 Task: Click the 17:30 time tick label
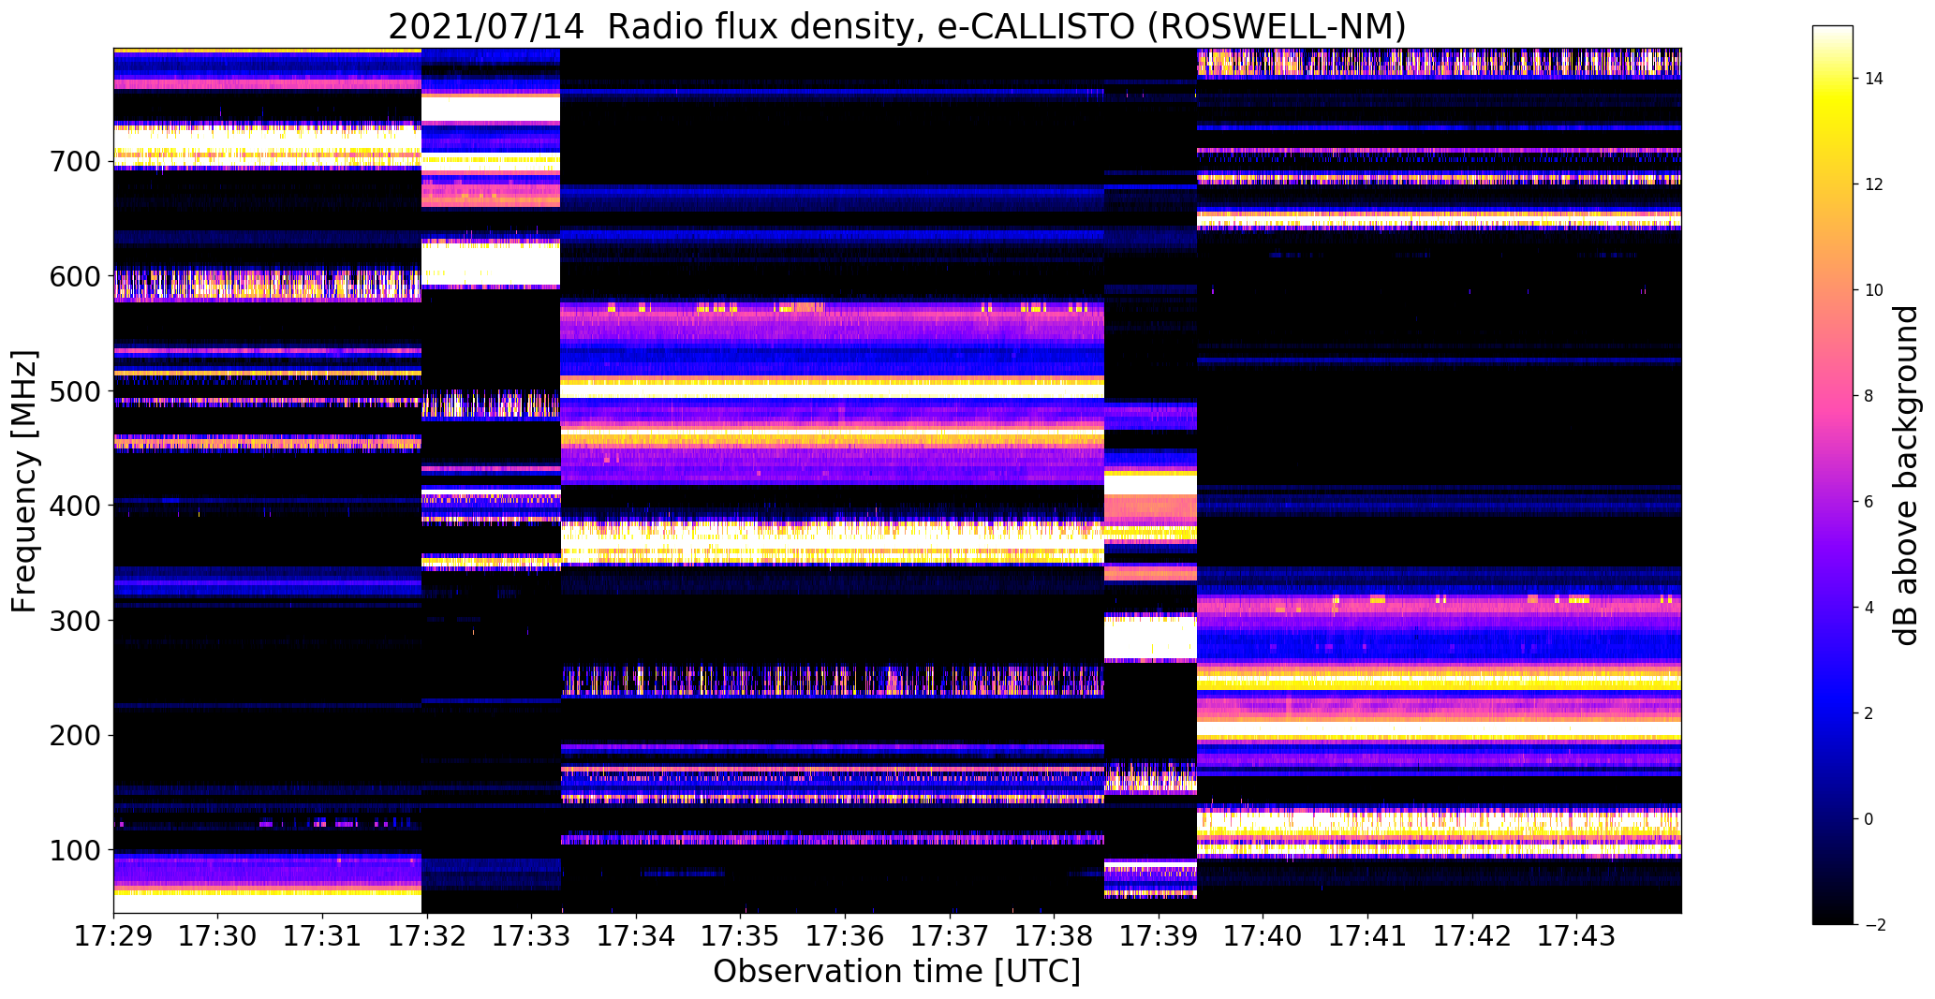[x=218, y=935]
